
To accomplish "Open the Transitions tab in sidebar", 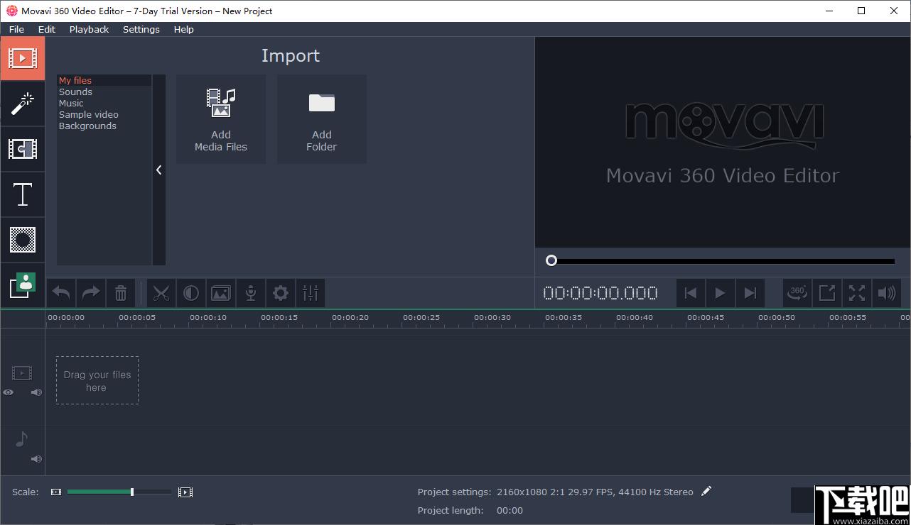I will coord(23,149).
